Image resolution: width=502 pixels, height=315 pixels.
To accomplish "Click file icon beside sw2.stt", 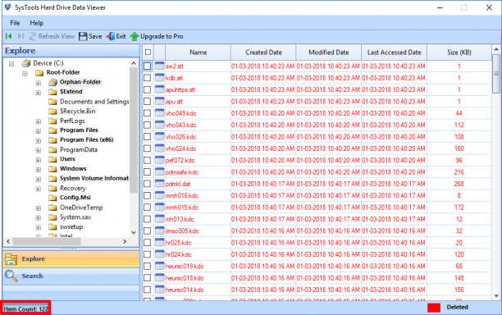I will point(159,66).
